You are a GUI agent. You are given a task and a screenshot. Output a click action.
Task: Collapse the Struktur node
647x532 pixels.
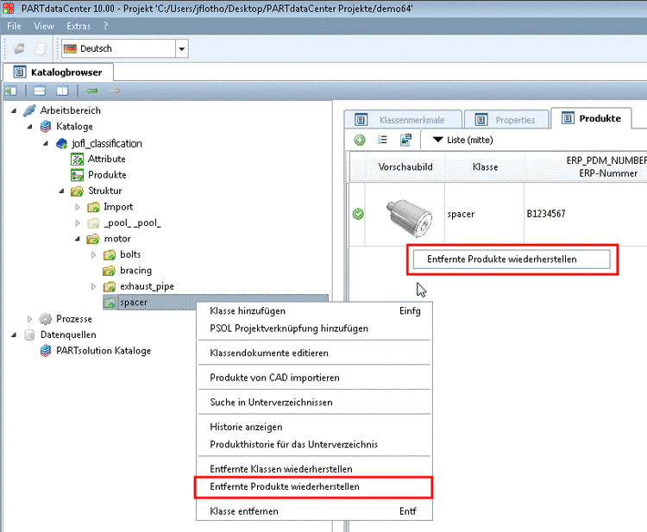click(61, 191)
